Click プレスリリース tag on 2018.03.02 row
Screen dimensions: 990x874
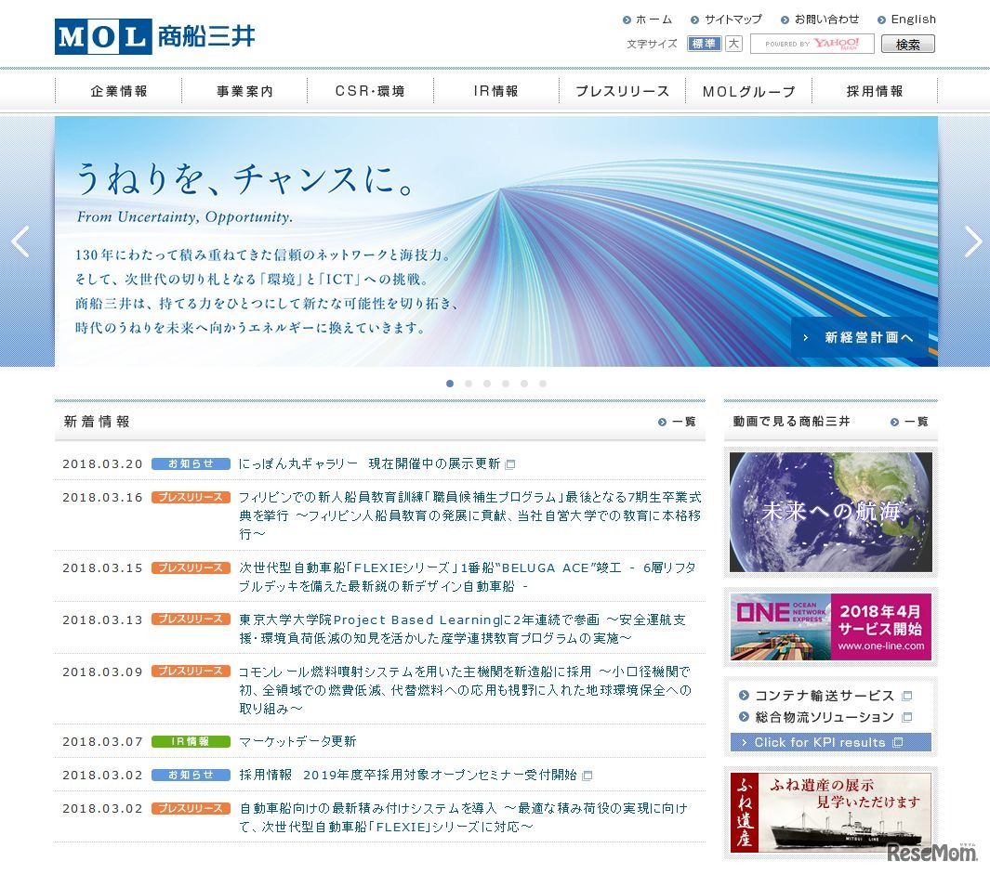coord(191,808)
